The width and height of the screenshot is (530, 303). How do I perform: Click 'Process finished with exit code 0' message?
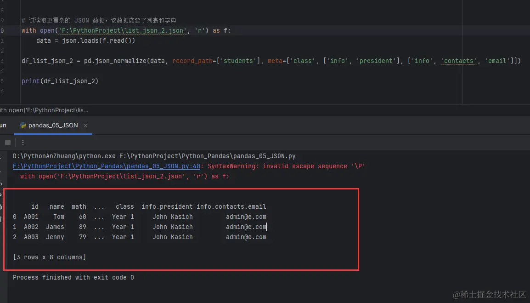click(x=73, y=278)
